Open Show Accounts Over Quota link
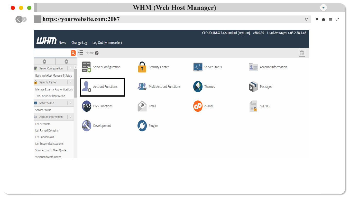This screenshot has height=197, width=350. (51, 150)
